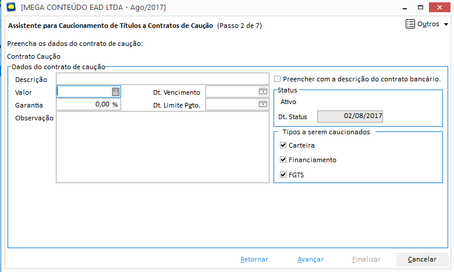Expand the Outros dropdown arrow
The image size is (454, 272).
coord(446,25)
